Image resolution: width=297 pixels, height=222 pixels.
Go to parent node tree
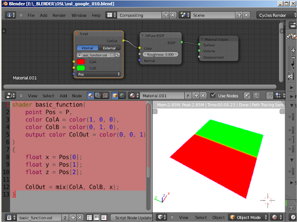coord(256,95)
